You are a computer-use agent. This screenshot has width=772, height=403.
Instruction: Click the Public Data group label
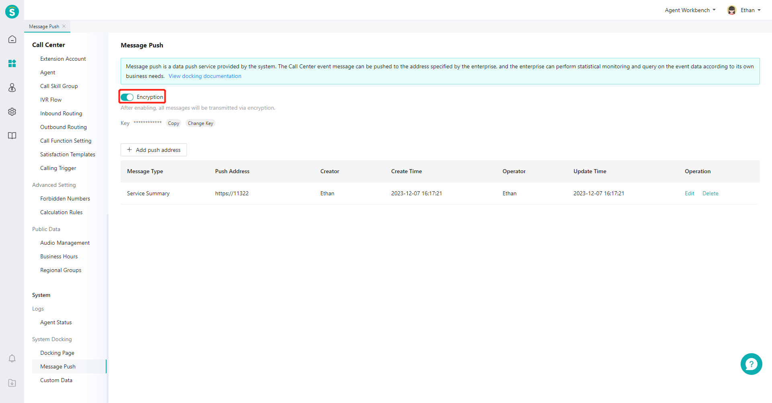click(x=46, y=229)
